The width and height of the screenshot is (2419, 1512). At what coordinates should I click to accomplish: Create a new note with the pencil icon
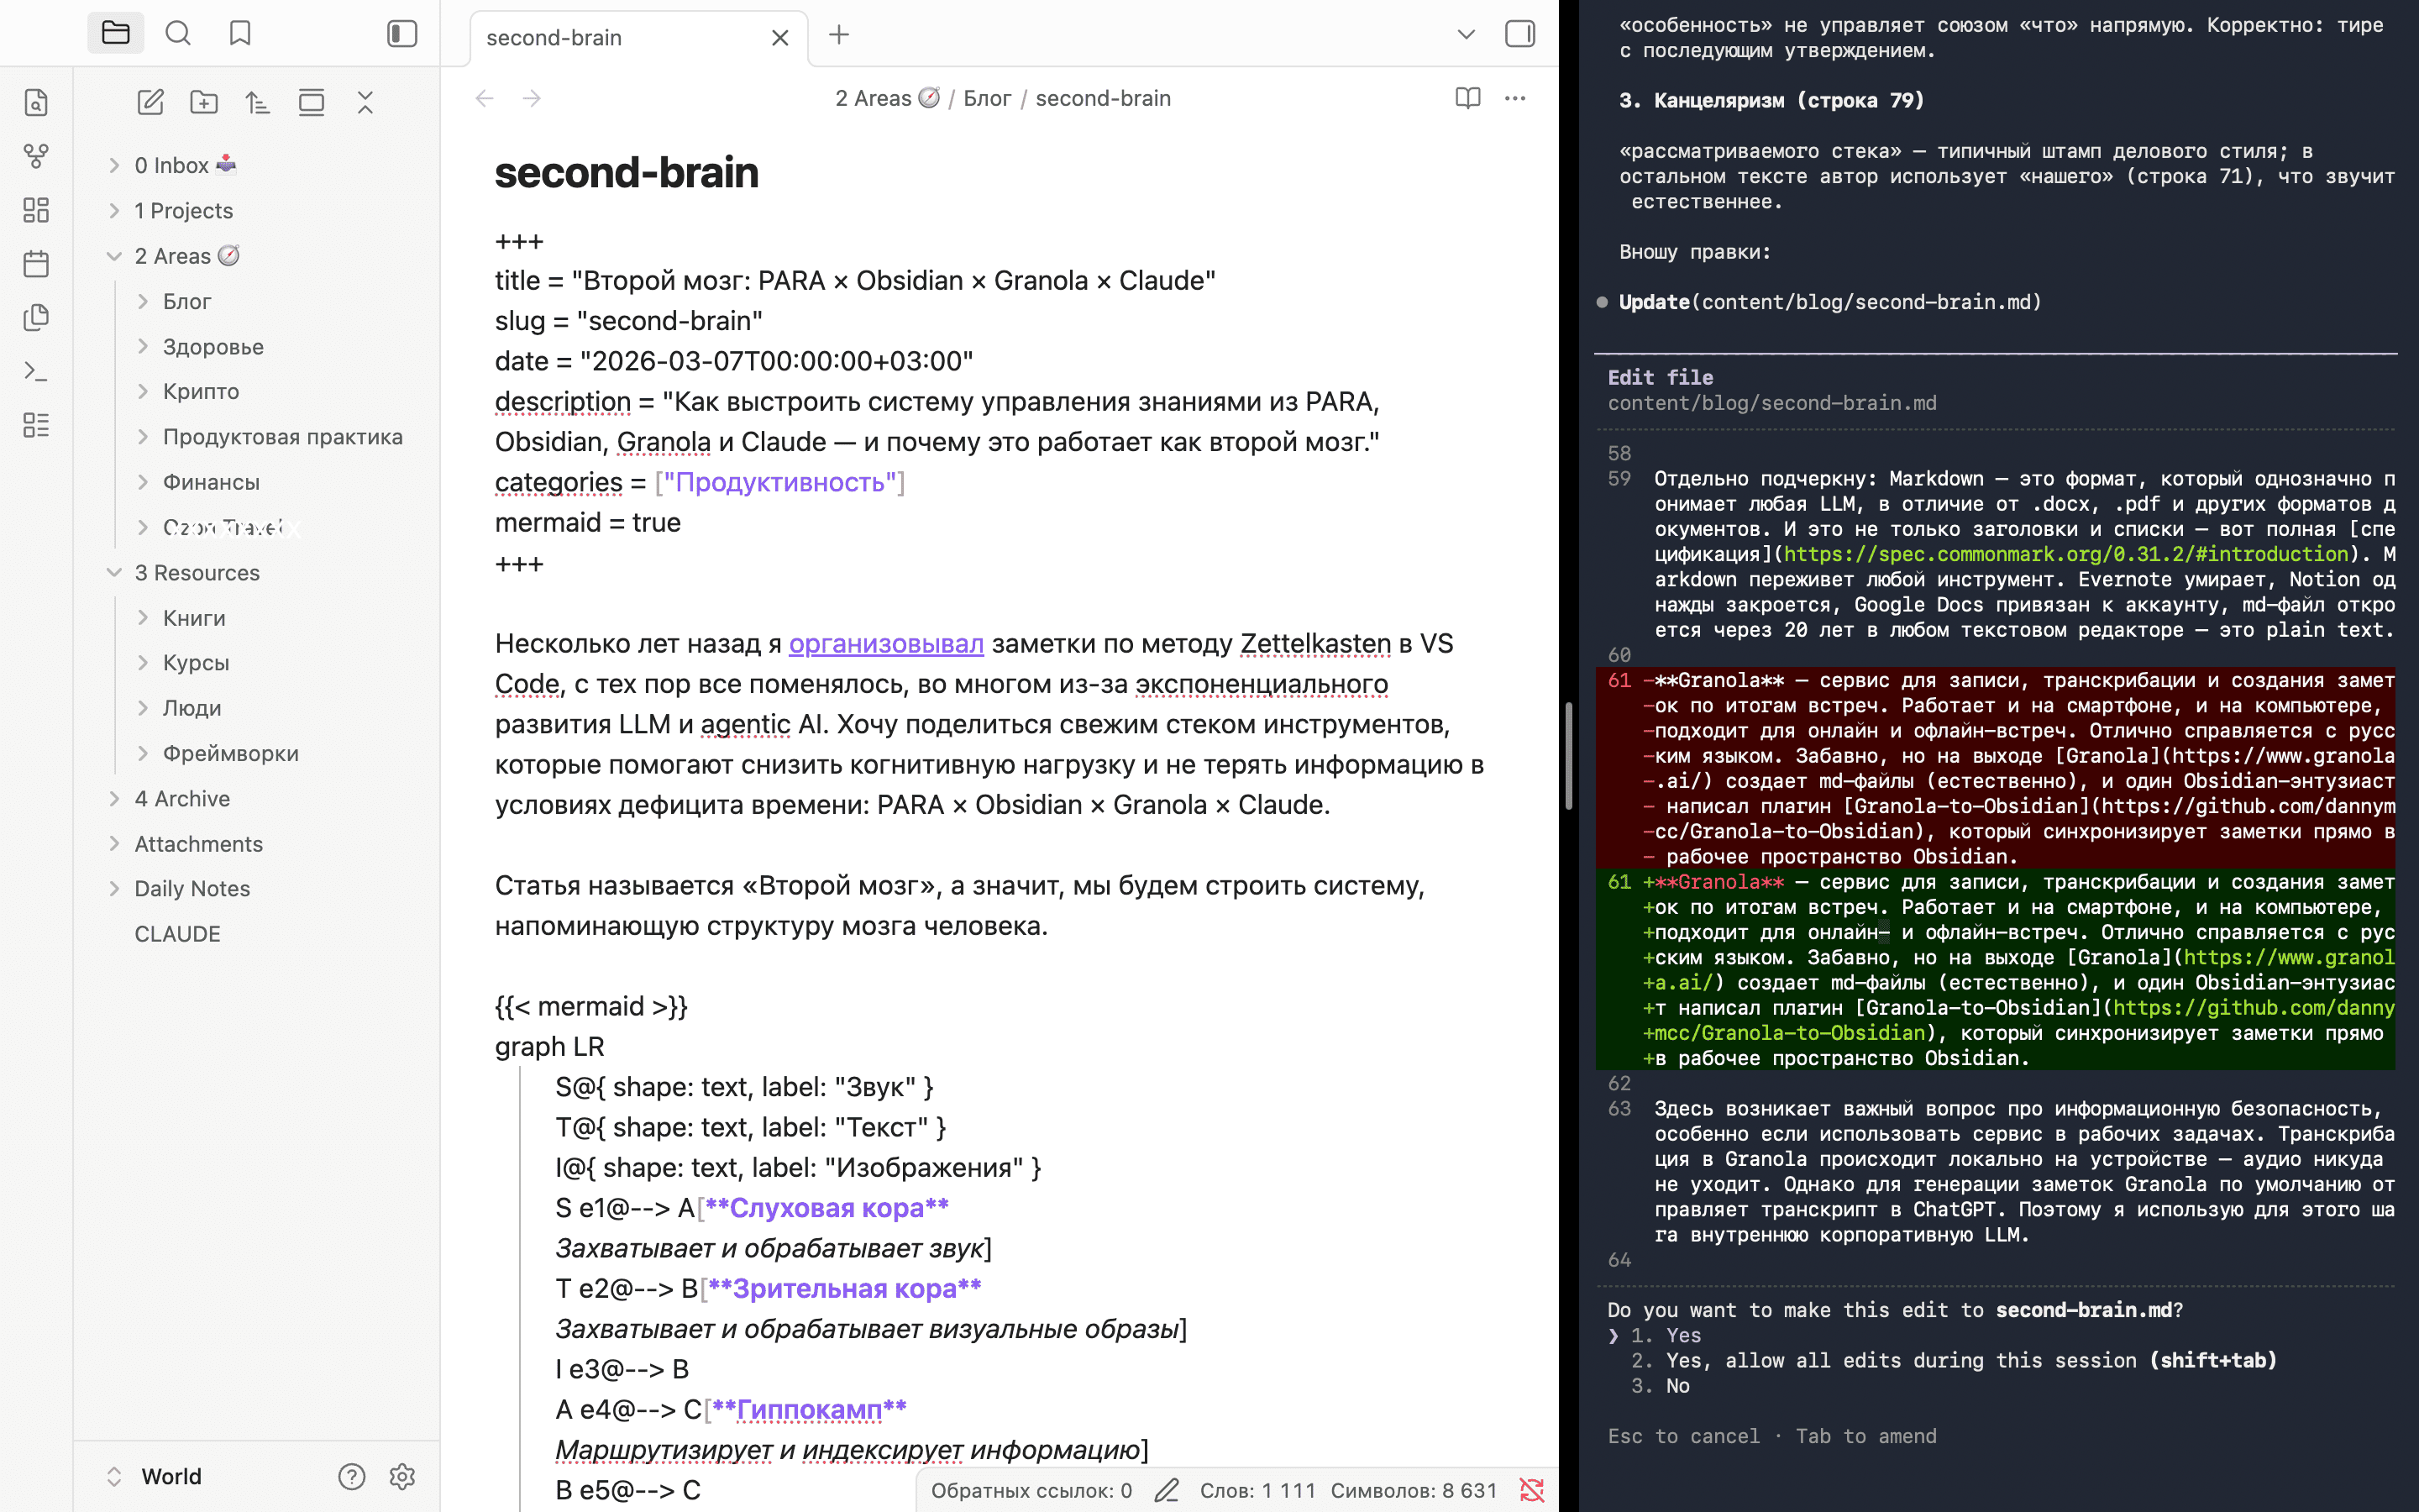[x=151, y=102]
